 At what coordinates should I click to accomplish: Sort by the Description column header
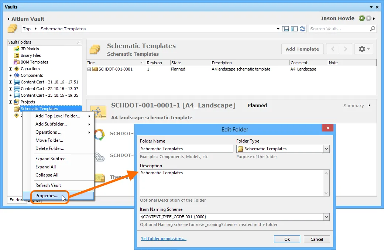(x=250, y=63)
